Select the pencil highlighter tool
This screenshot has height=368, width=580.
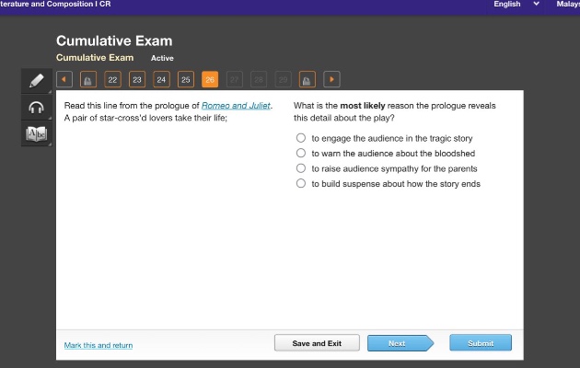point(36,81)
